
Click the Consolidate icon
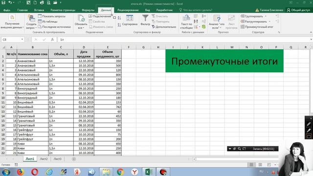204,16
